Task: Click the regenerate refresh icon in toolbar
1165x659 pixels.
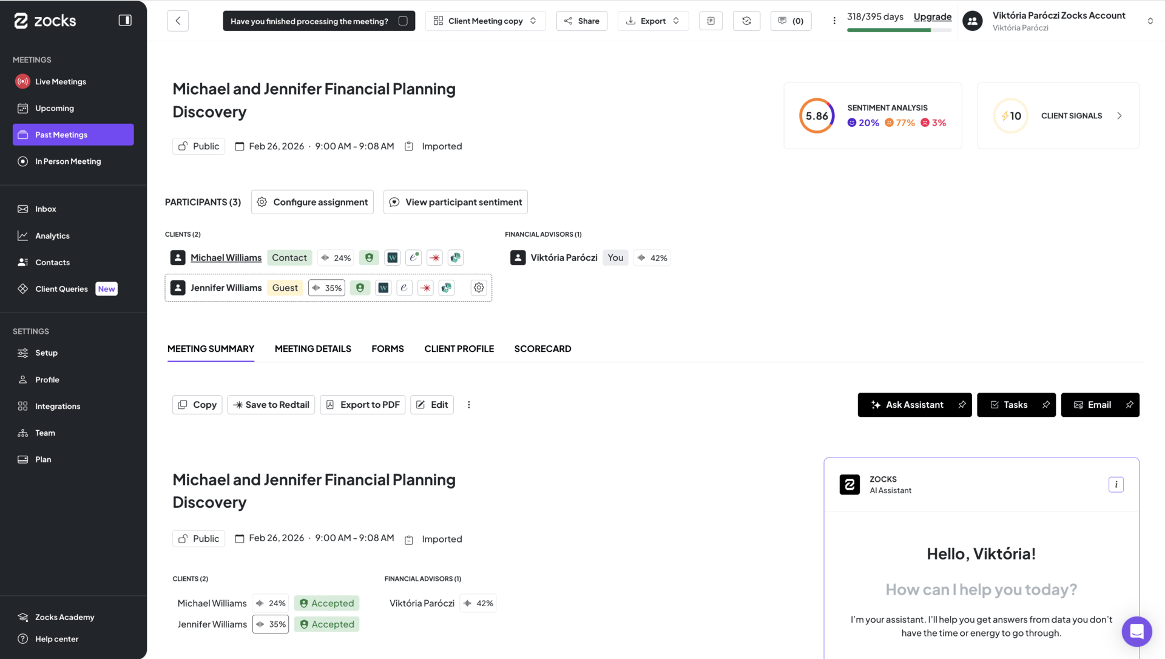Action: (x=746, y=21)
